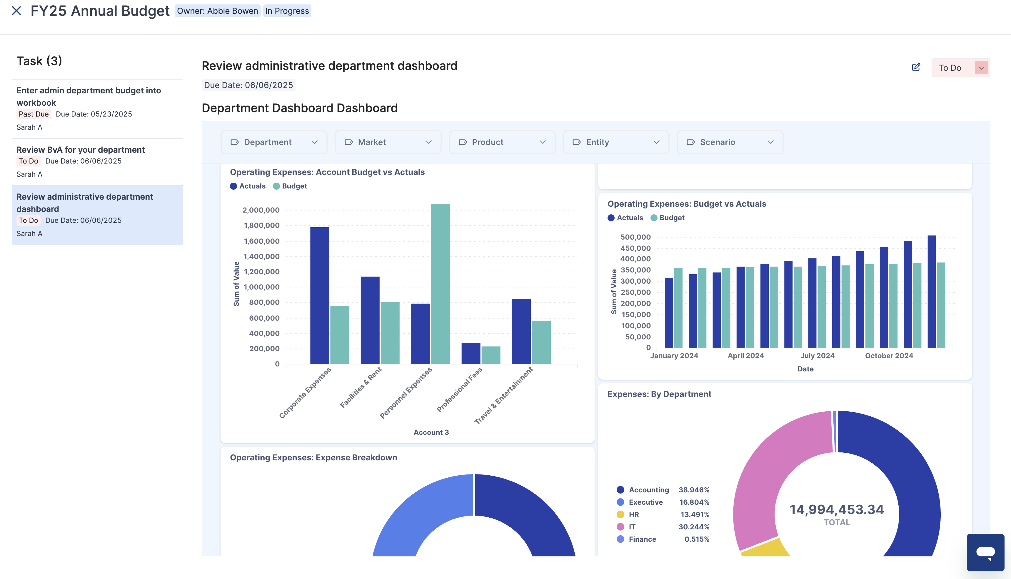The image size is (1011, 579).
Task: Expand the Scenario filter dropdown
Action: [x=771, y=142]
